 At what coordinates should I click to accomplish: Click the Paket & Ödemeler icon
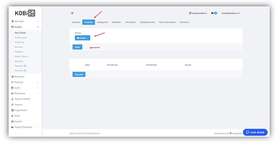tap(13, 127)
